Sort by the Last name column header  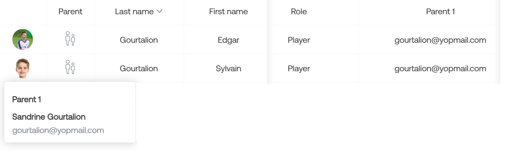[x=134, y=11]
